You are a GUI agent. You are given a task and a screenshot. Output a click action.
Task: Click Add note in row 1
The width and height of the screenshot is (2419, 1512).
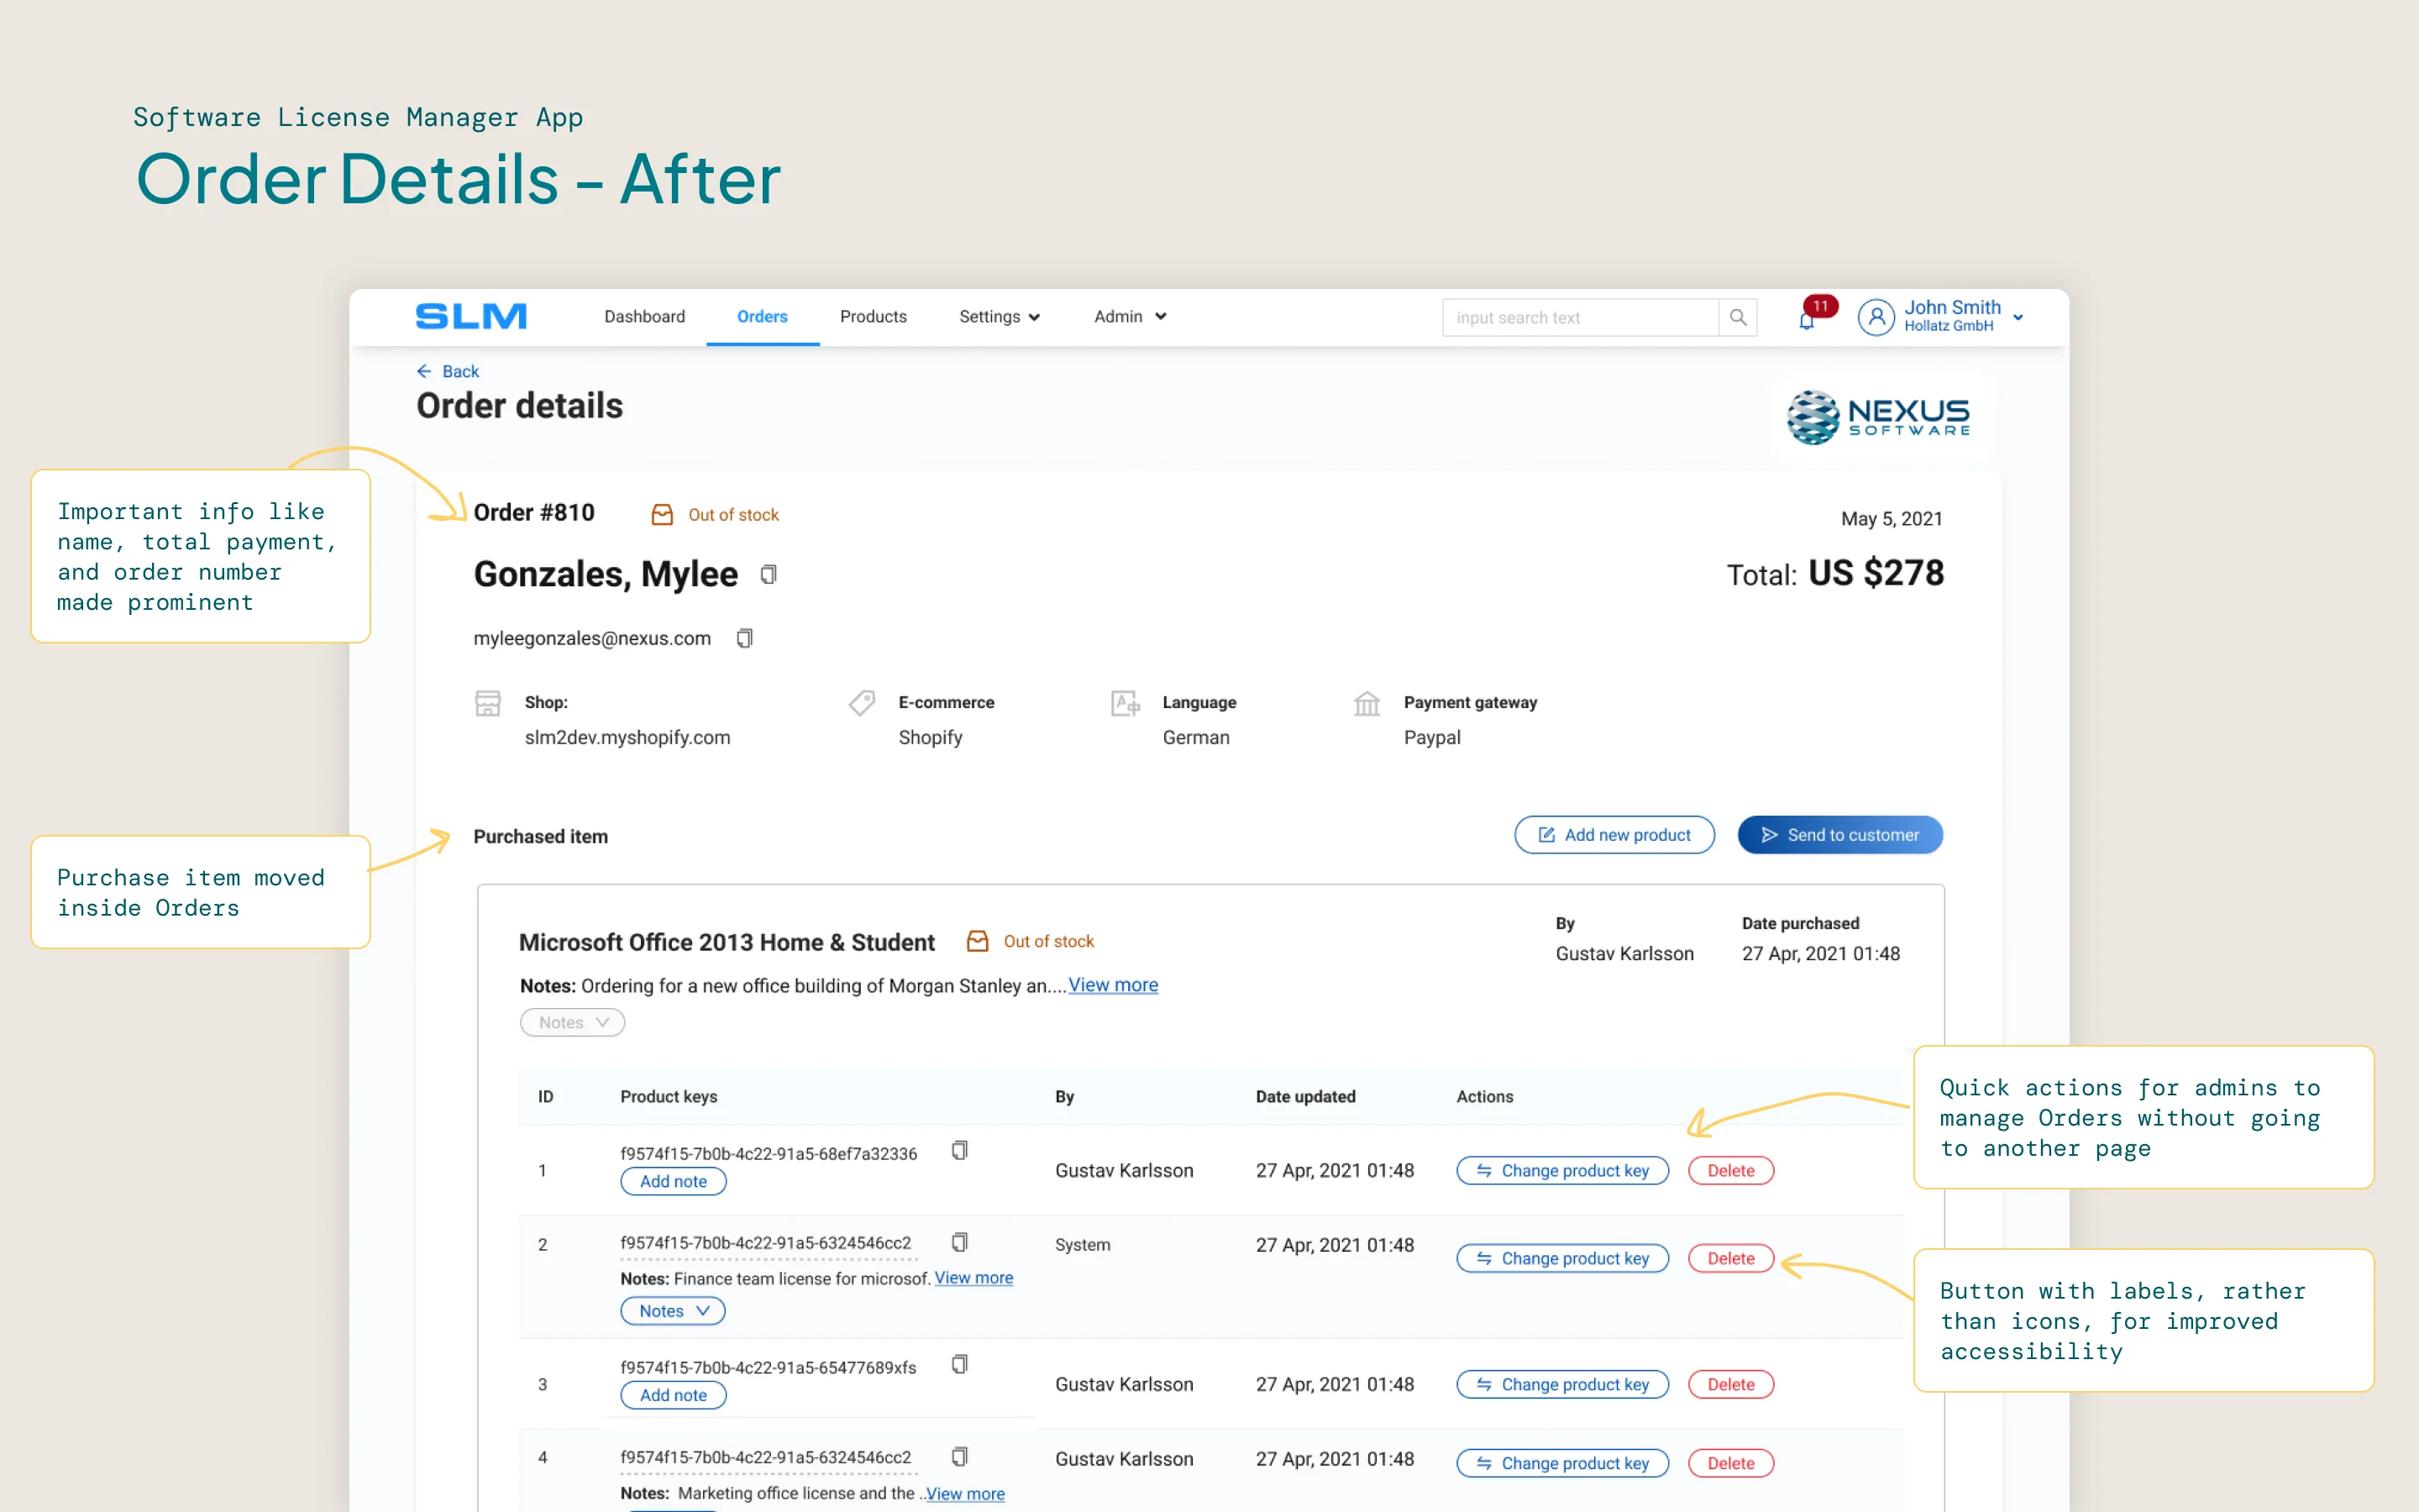(x=673, y=1181)
